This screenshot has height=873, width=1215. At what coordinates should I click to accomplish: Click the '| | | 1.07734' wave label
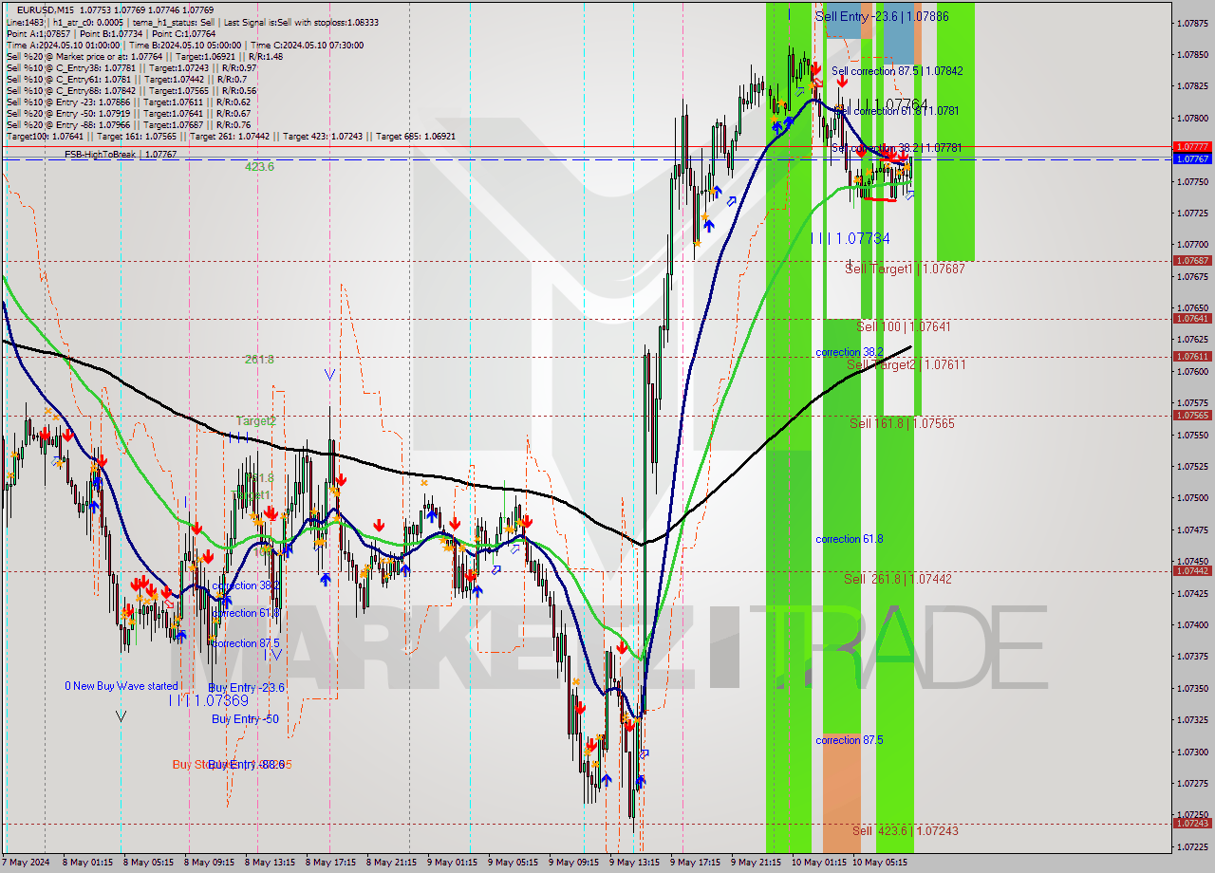tap(850, 238)
